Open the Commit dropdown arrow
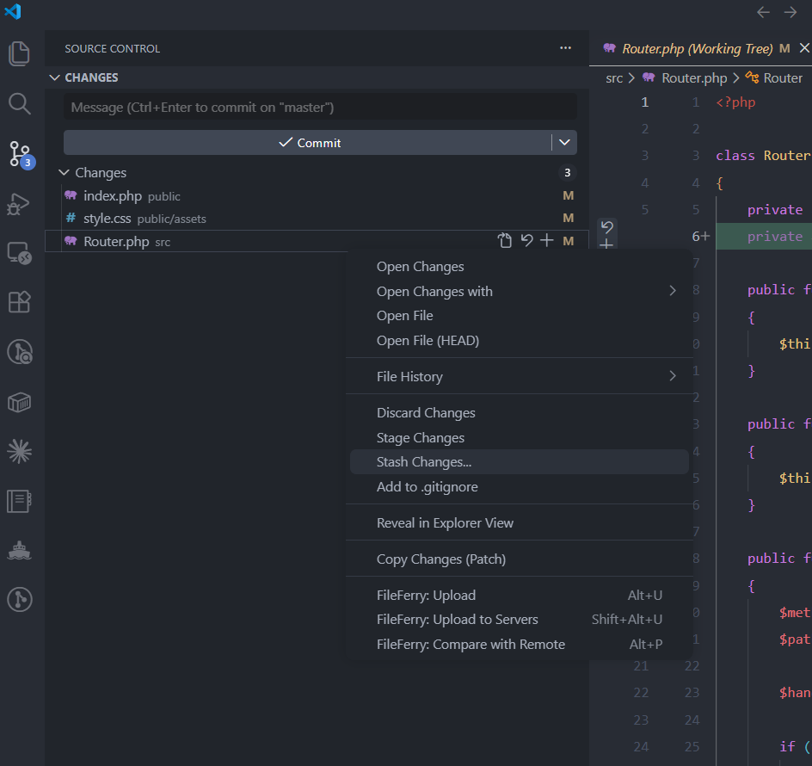The width and height of the screenshot is (812, 766). (x=564, y=143)
